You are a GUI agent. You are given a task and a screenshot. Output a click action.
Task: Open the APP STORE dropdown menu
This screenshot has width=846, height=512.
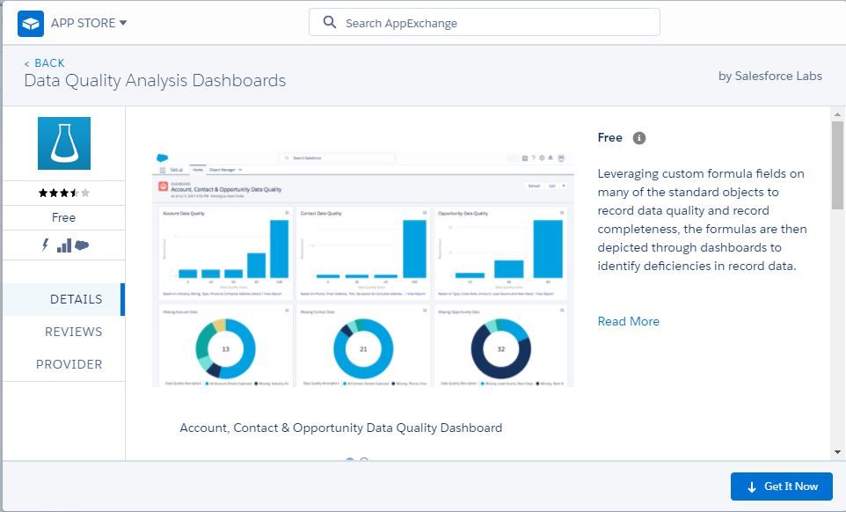tap(89, 23)
